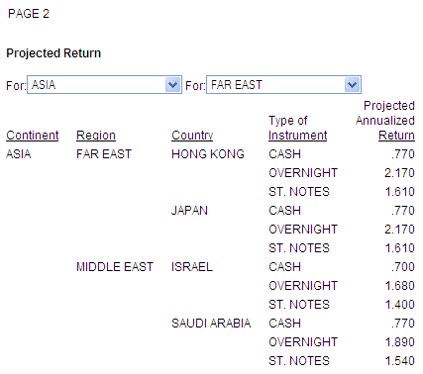Open the ASIA continent dropdown arrow
Viewport: 423px width, 374px height.
point(172,85)
